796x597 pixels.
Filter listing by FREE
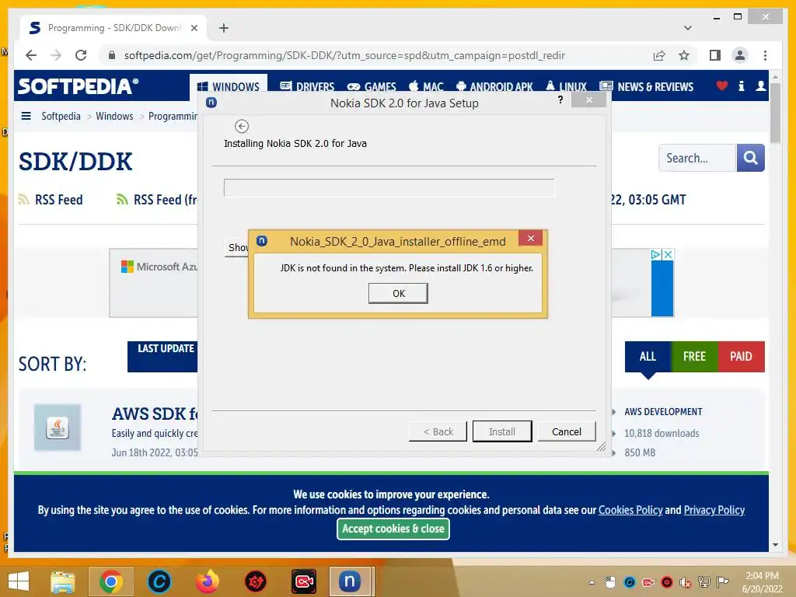(x=694, y=356)
